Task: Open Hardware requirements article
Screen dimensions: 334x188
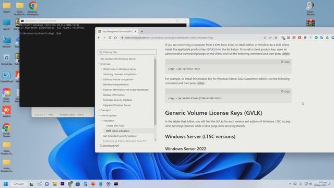Action: (x=116, y=85)
